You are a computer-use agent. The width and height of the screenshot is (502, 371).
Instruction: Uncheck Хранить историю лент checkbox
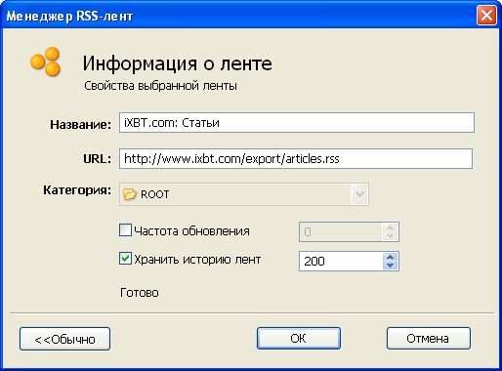(125, 259)
